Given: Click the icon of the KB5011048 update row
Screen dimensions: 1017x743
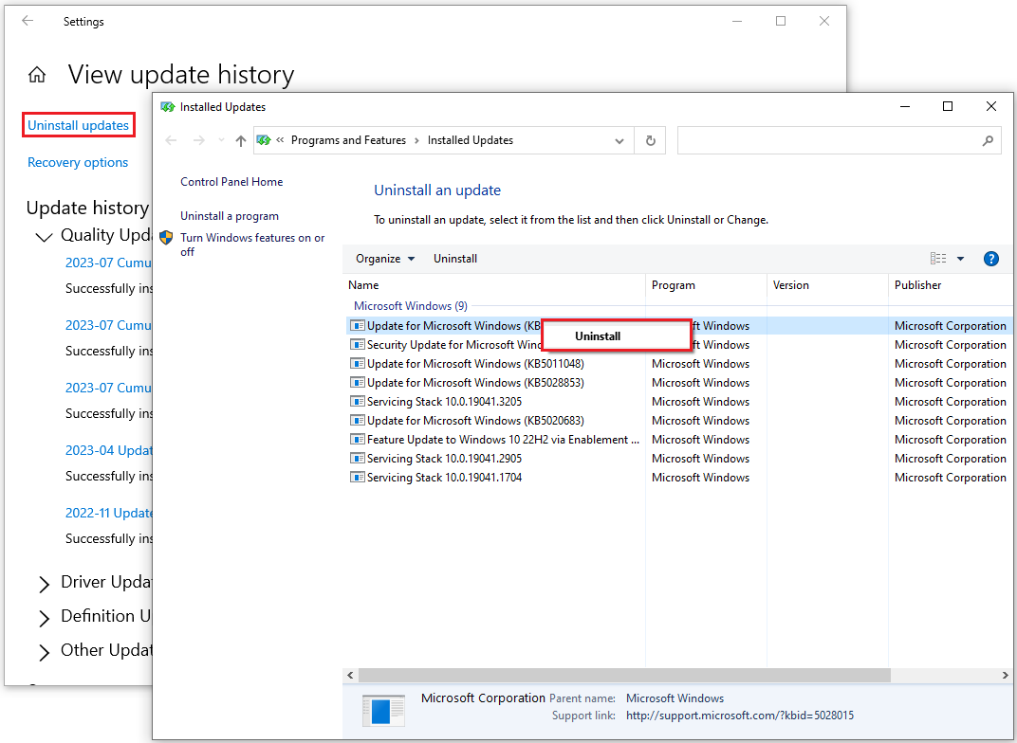Looking at the screenshot, I should coord(358,363).
